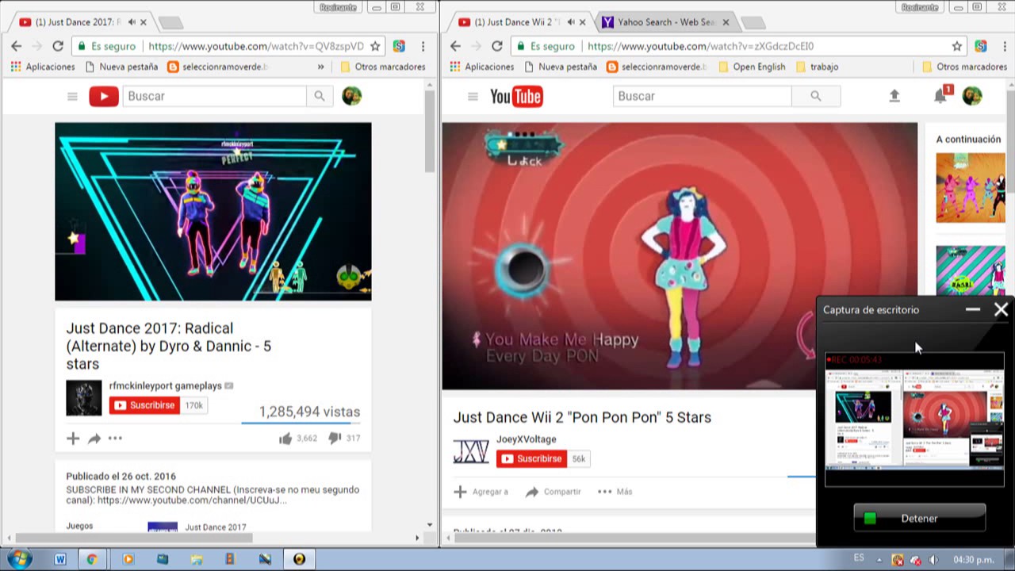Screen dimensions: 1015x571
Task: Switch to the Just Dance 2017 tab
Action: pos(77,22)
